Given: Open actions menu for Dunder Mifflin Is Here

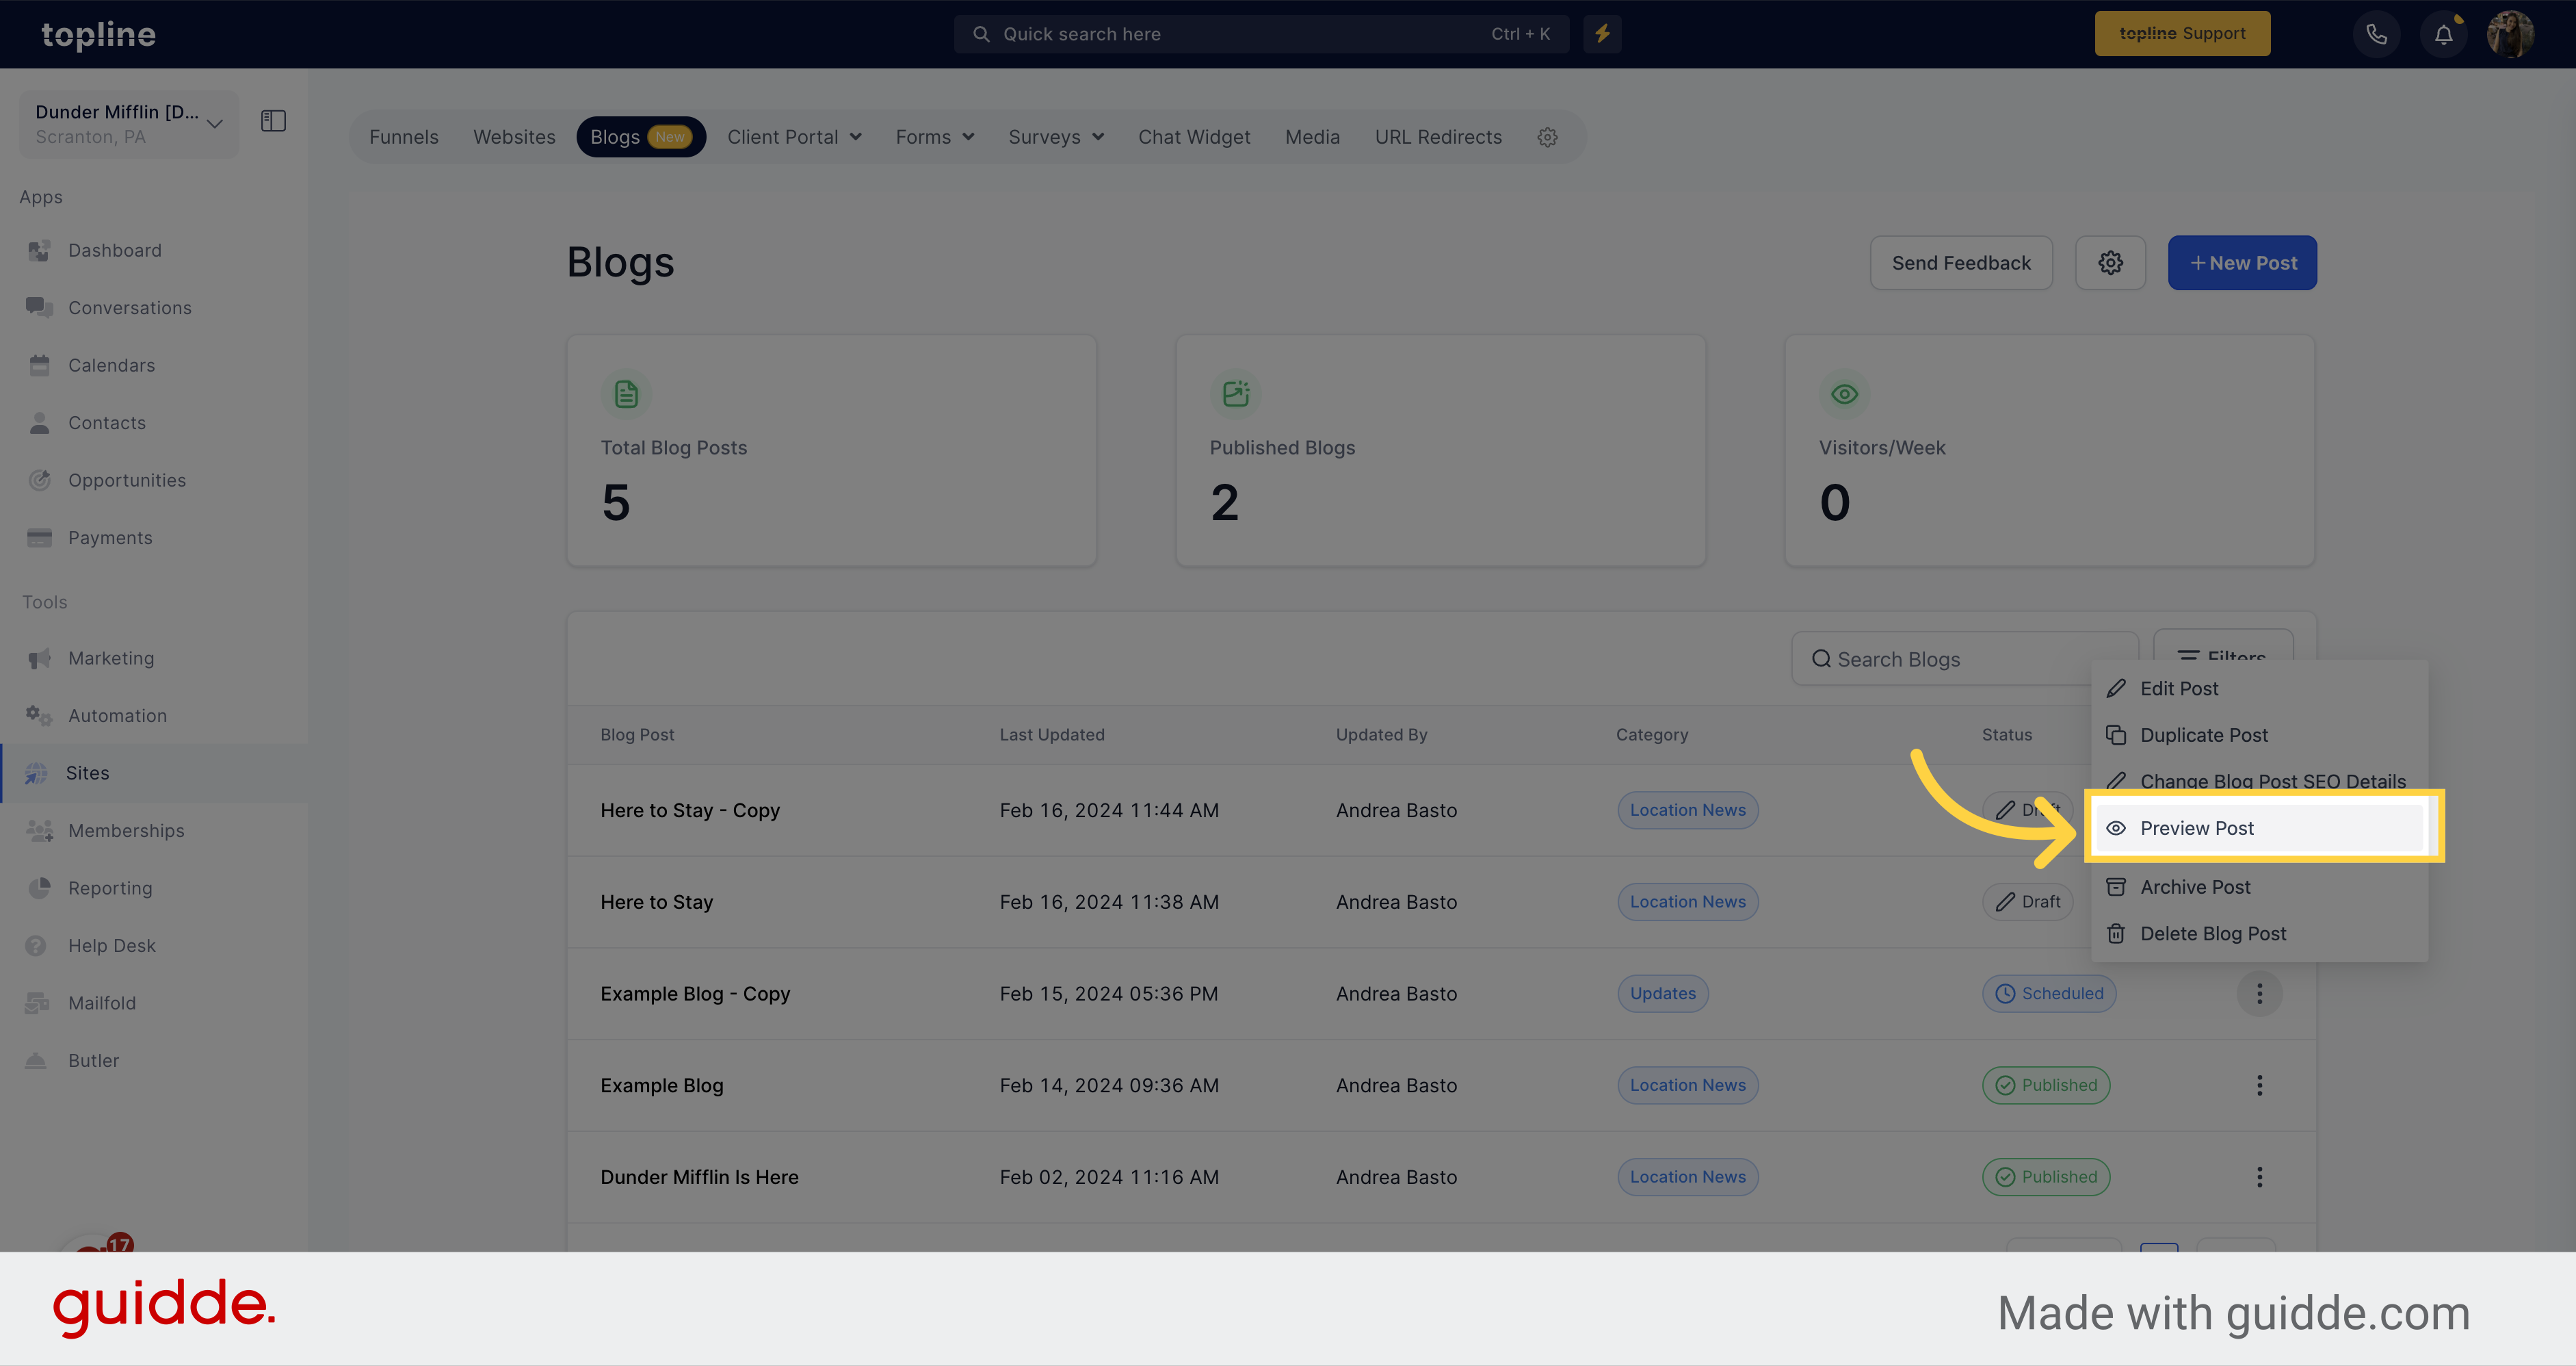Looking at the screenshot, I should point(2259,1177).
